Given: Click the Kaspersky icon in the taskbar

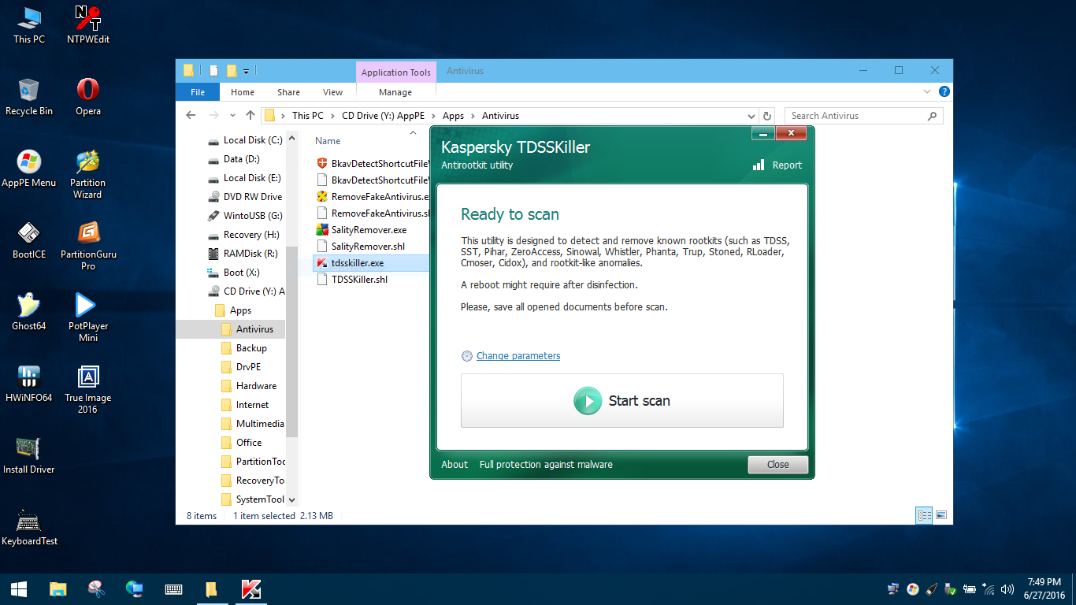Looking at the screenshot, I should pyautogui.click(x=250, y=589).
